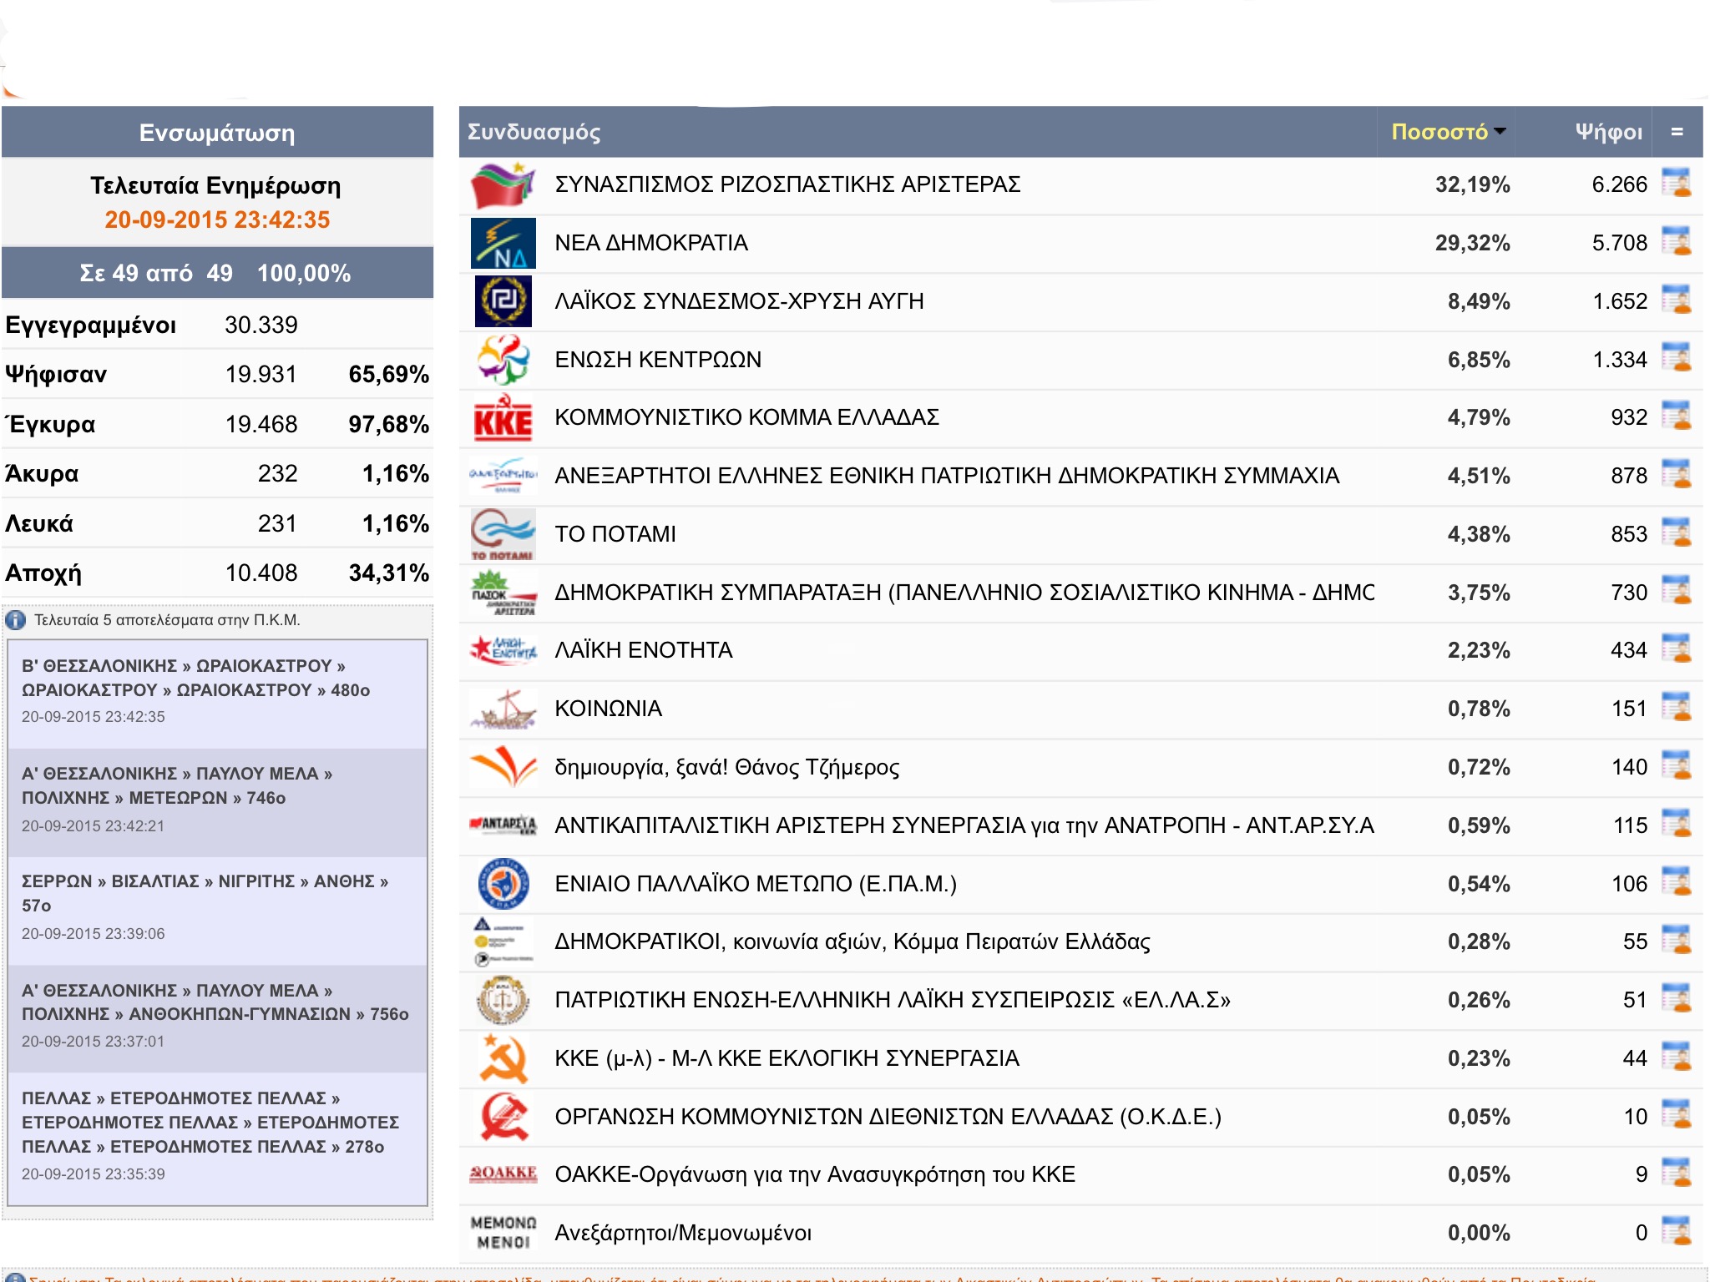Sort by Ποσοστό dropdown arrow
This screenshot has height=1282, width=1710.
[1500, 132]
